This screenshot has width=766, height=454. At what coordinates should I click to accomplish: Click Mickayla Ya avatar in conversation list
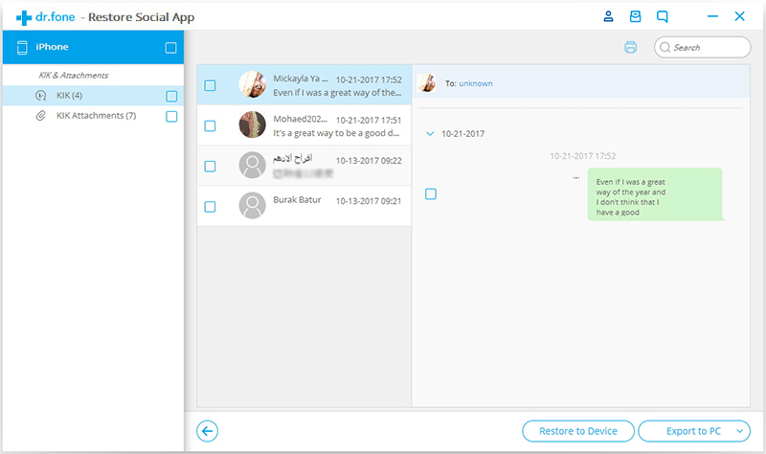[253, 84]
